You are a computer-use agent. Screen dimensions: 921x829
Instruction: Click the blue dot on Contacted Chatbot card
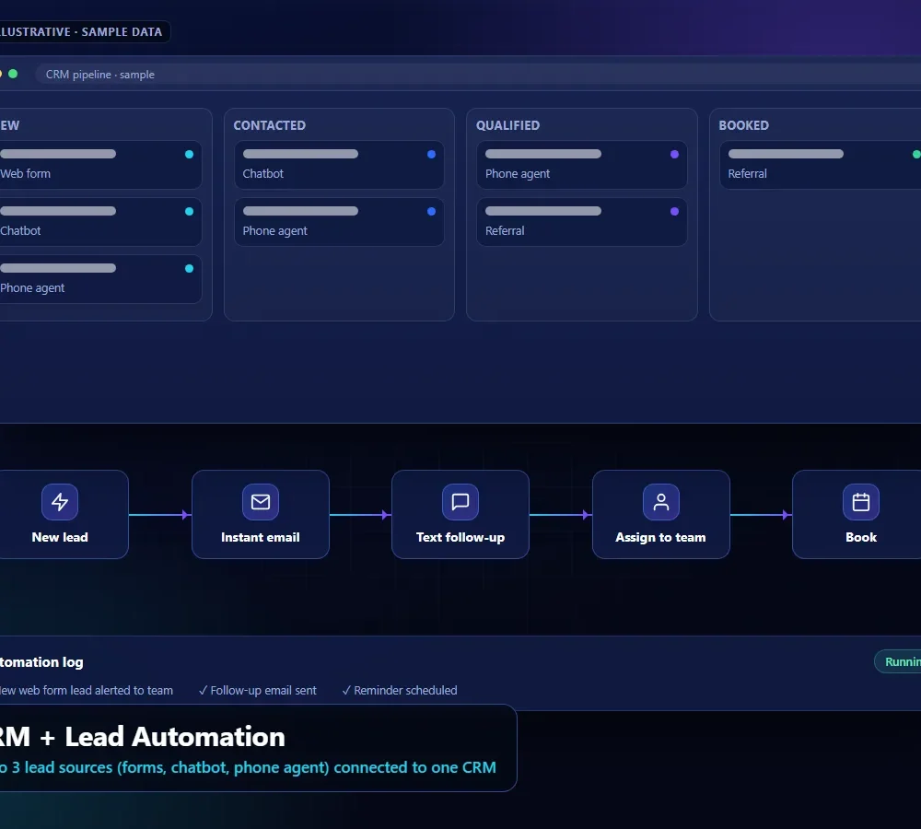tap(431, 155)
